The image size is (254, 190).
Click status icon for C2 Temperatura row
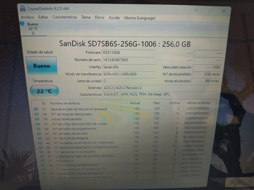[x=43, y=161]
